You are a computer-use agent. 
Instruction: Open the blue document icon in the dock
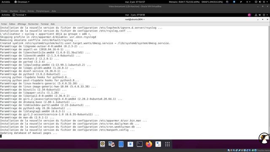pos(121,144)
